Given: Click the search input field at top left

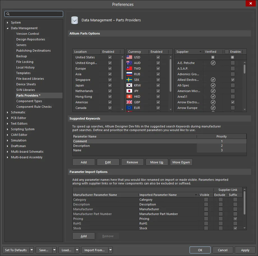Looking at the screenshot, I should click(x=34, y=14).
